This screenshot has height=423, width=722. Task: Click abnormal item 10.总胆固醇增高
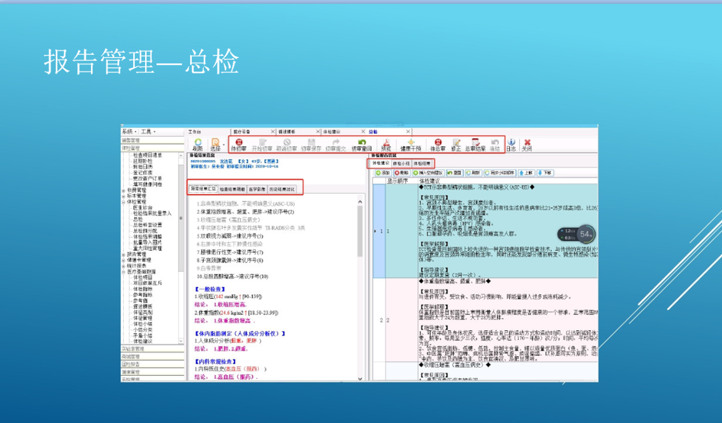pos(232,276)
